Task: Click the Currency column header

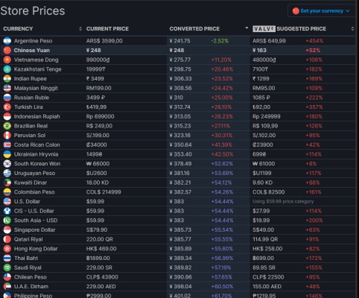Action: [18, 29]
